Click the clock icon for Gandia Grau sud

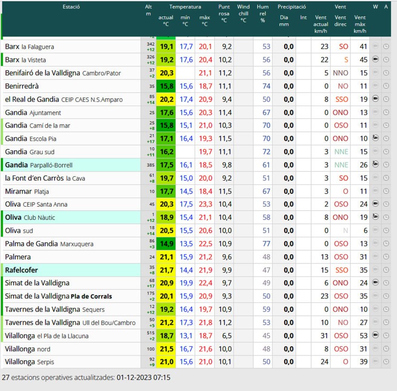pos(386,151)
